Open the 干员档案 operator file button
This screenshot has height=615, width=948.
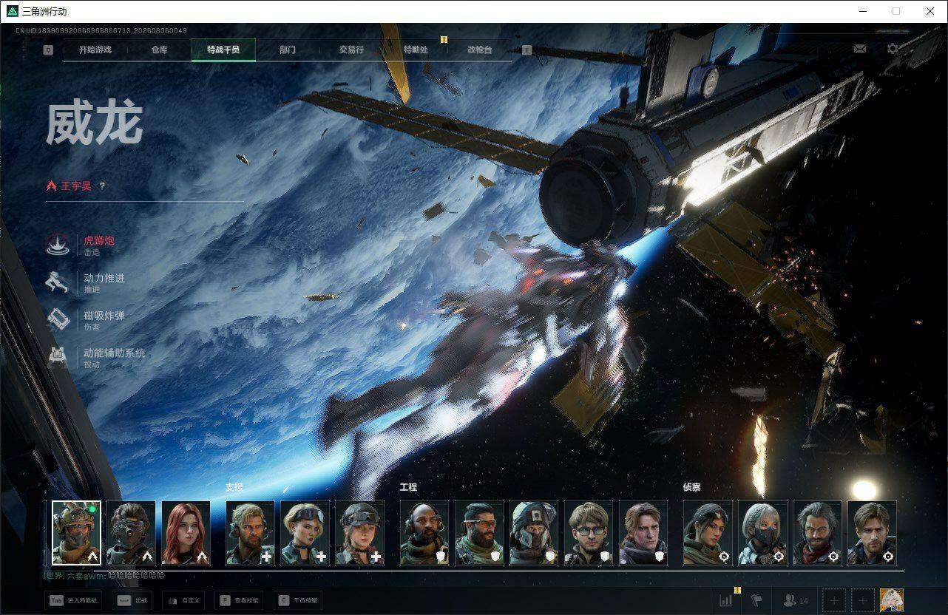(x=299, y=601)
